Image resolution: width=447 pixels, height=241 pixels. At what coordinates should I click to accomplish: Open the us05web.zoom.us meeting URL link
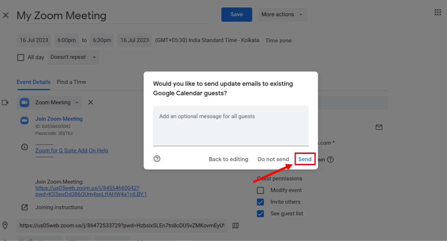coord(91,191)
